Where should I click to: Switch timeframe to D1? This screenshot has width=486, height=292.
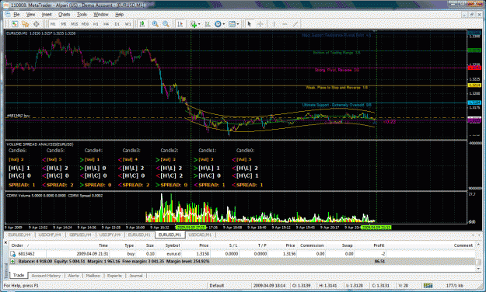[x=117, y=24]
